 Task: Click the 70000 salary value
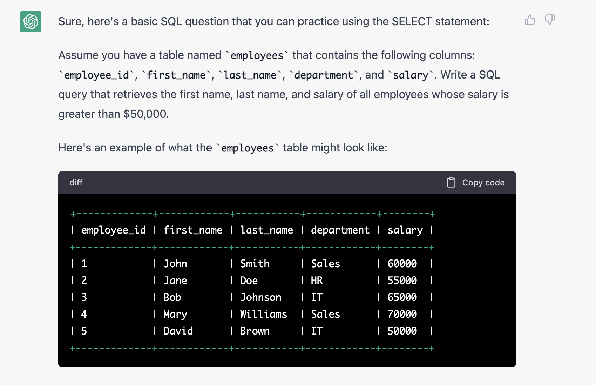pos(402,314)
